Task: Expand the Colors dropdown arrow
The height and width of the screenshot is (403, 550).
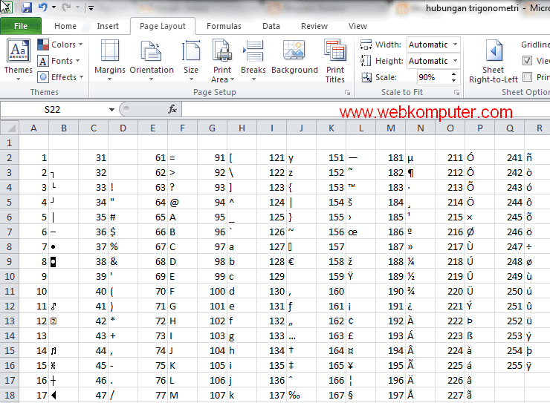Action: [81, 45]
